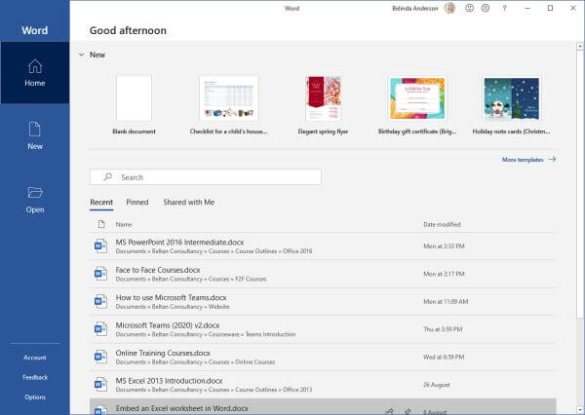The height and width of the screenshot is (415, 585).
Task: Click the Word file icon for Microsoft Teams (2020) v2
Action: (100, 329)
